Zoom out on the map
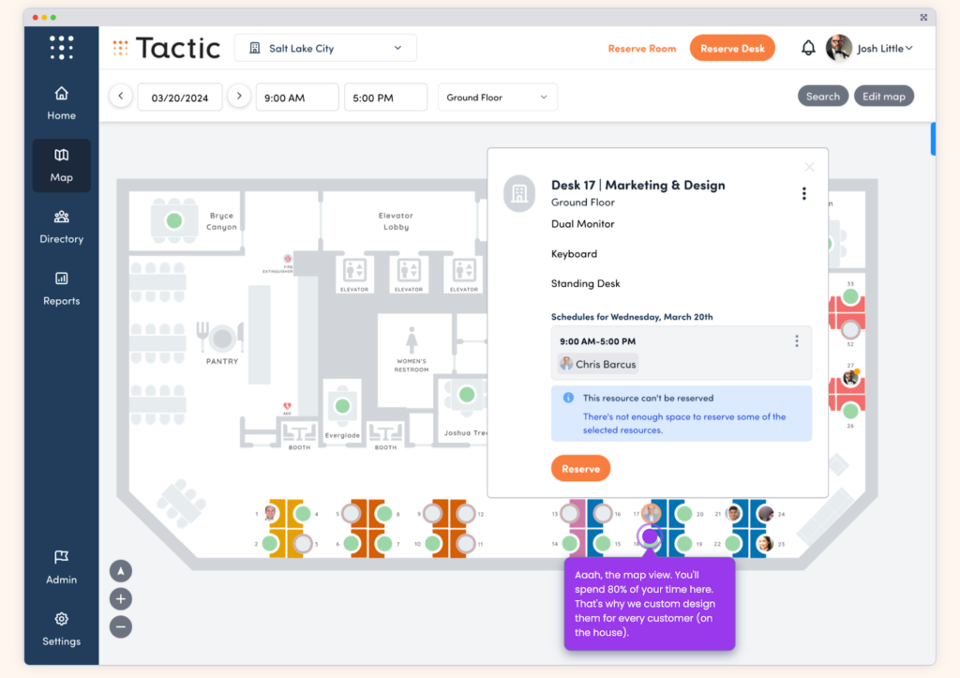 [121, 626]
